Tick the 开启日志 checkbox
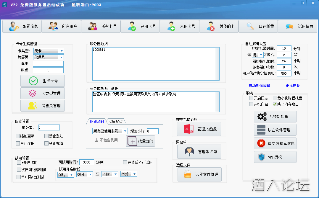The height and width of the screenshot is (198, 319). coord(251,98)
